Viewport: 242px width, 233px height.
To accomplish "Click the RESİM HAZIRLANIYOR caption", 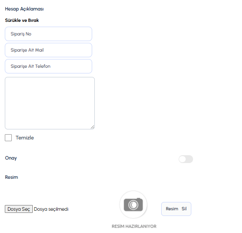I will pyautogui.click(x=134, y=226).
